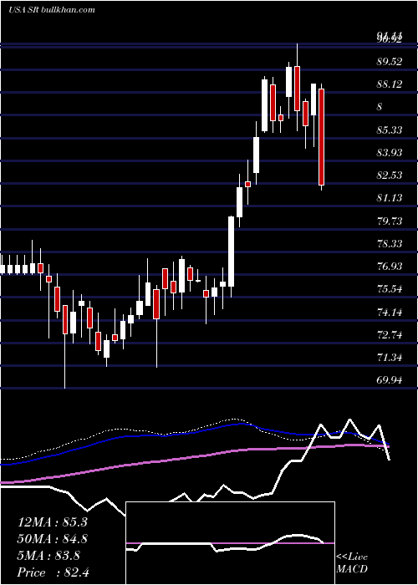Select the 82.53 price axis label
The height and width of the screenshot is (585, 418).
(x=390, y=175)
